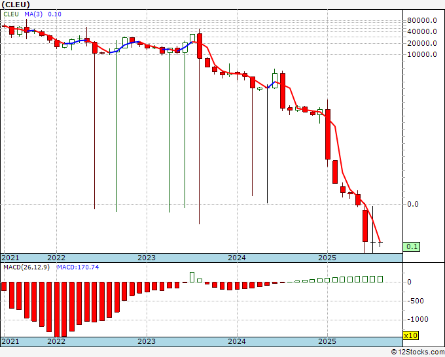This screenshot has height=357, width=445.
Task: Click the ©12Stocks.com credit text
Action: tap(418, 352)
